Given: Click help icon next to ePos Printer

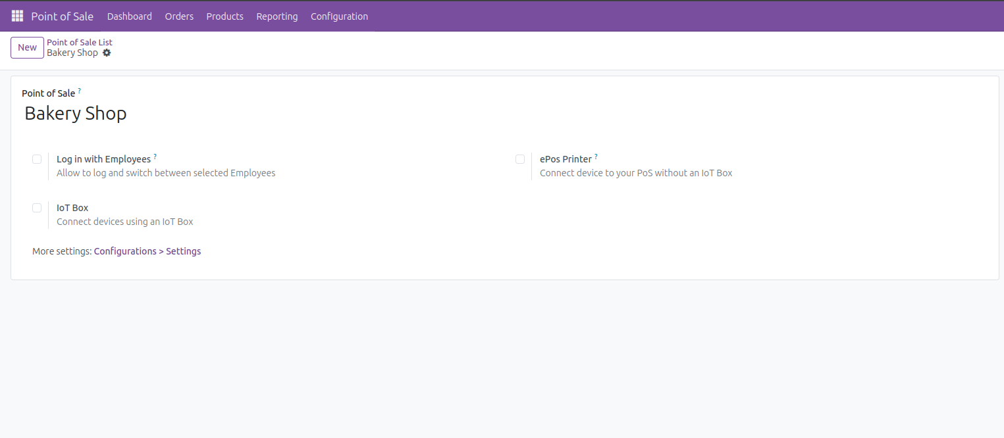Looking at the screenshot, I should 596,157.
